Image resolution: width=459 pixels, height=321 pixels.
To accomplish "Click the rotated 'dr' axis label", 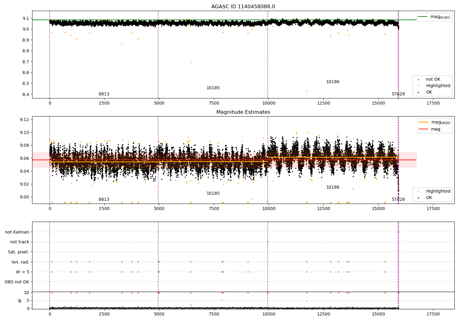I will click(x=20, y=301).
